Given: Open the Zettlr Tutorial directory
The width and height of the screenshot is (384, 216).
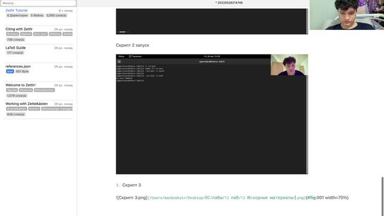Looking at the screenshot, I should [16, 11].
